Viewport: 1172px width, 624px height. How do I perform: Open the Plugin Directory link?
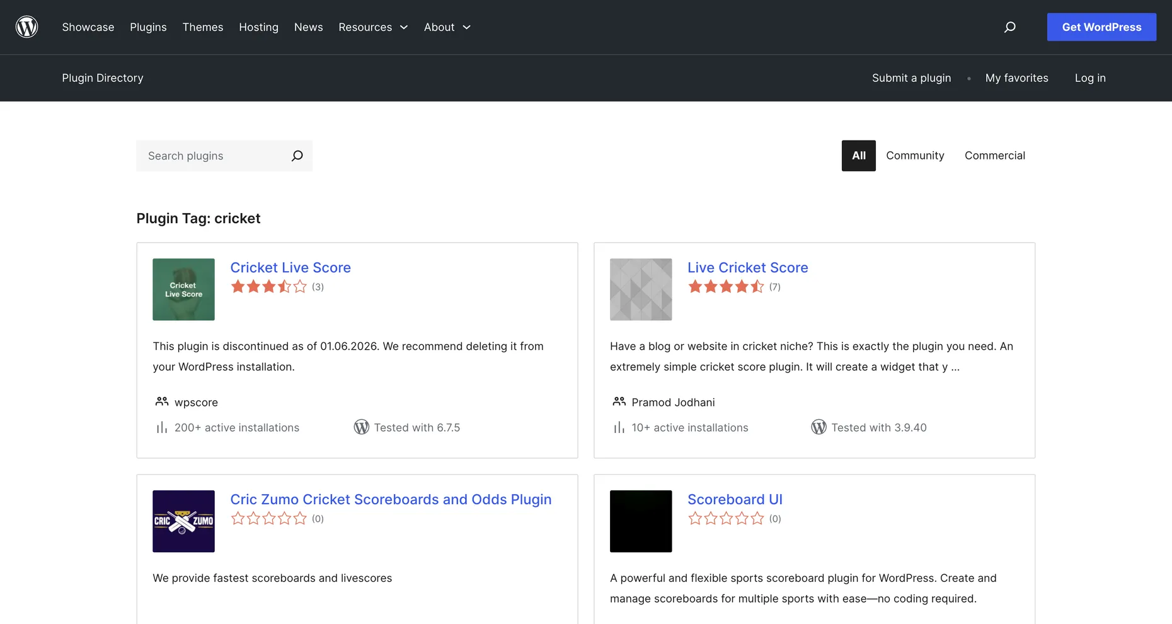(x=103, y=78)
